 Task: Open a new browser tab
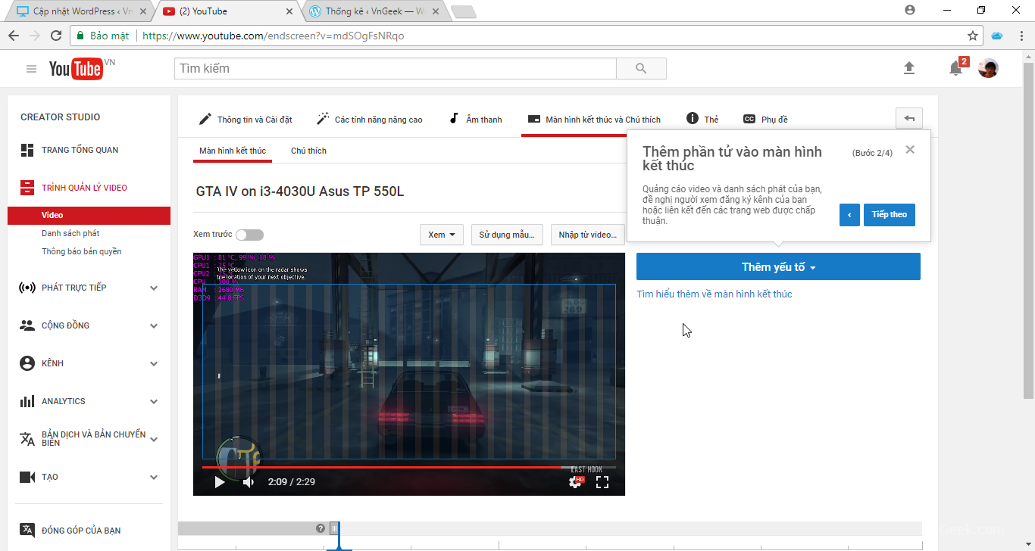tap(462, 11)
